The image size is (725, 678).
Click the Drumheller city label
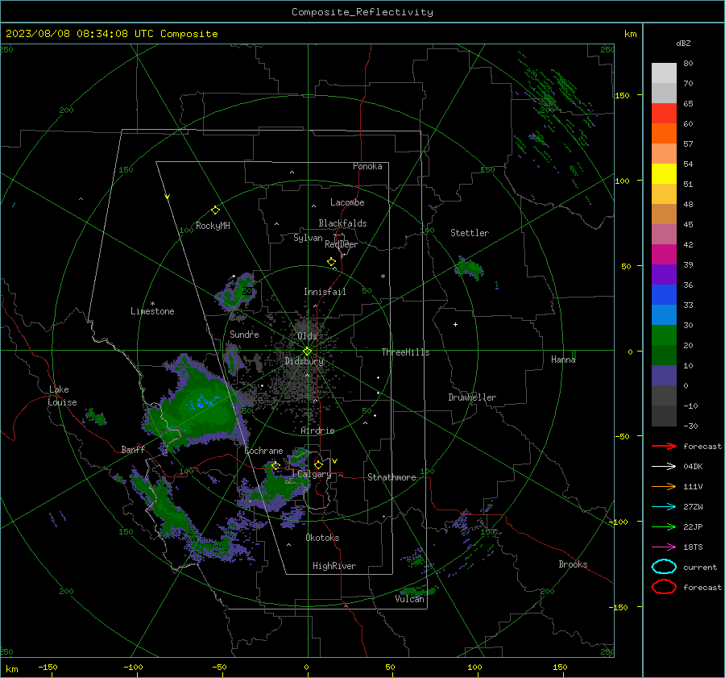click(x=471, y=397)
